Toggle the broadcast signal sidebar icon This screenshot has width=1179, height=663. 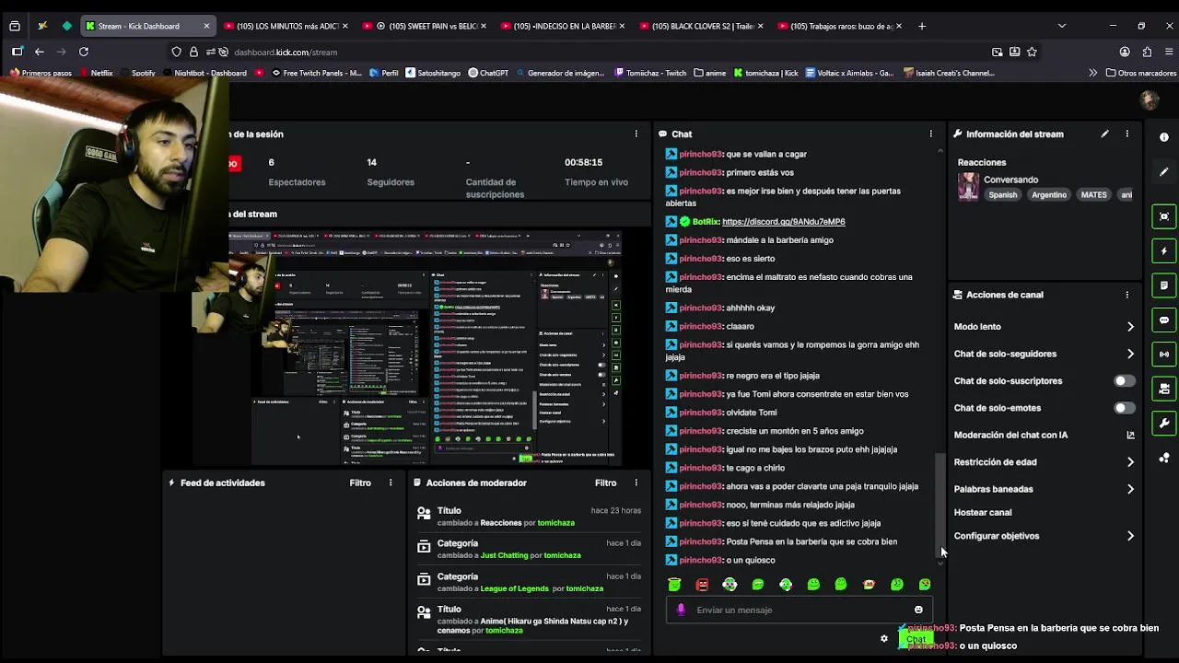(x=1164, y=355)
